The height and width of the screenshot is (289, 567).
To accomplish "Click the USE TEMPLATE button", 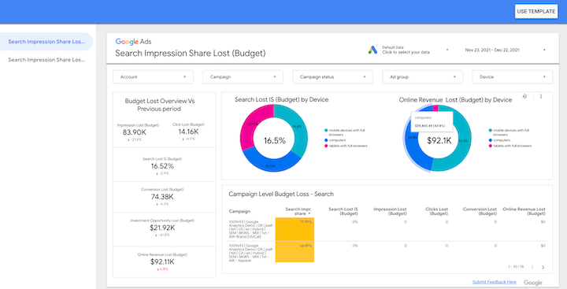I will (536, 11).
